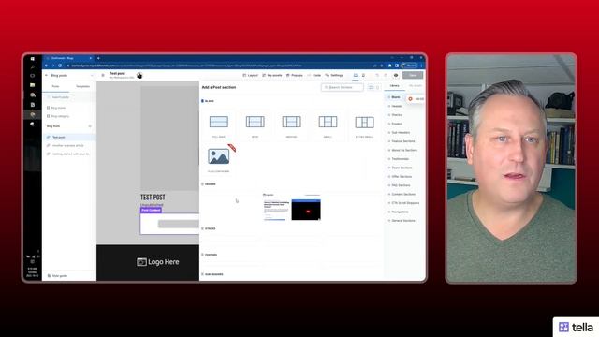Image resolution: width=599 pixels, height=337 pixels.
Task: Open page Settings in top toolbar
Action: 334,75
